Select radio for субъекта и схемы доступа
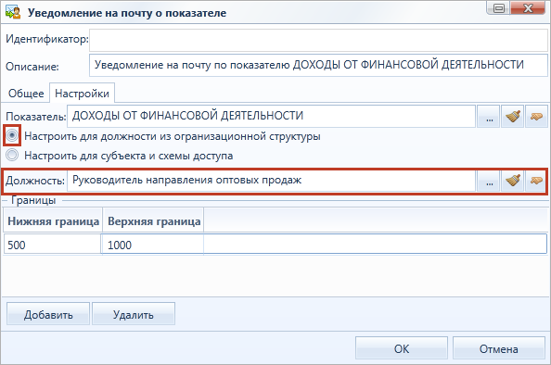The image size is (551, 365). point(12,155)
